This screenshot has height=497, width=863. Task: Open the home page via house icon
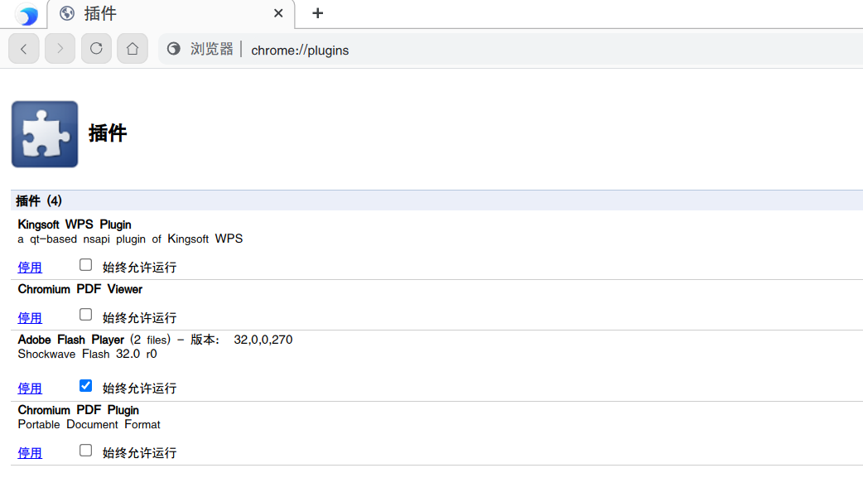[x=133, y=49]
